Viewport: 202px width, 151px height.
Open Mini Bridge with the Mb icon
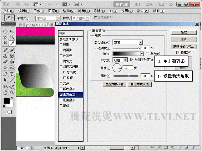point(27,4)
